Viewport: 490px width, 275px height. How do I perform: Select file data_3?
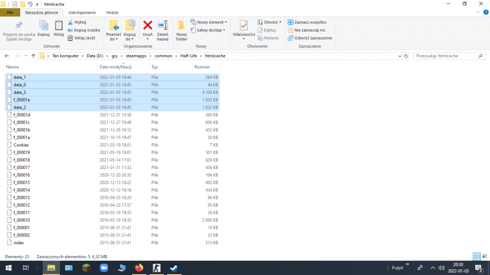pos(112,92)
